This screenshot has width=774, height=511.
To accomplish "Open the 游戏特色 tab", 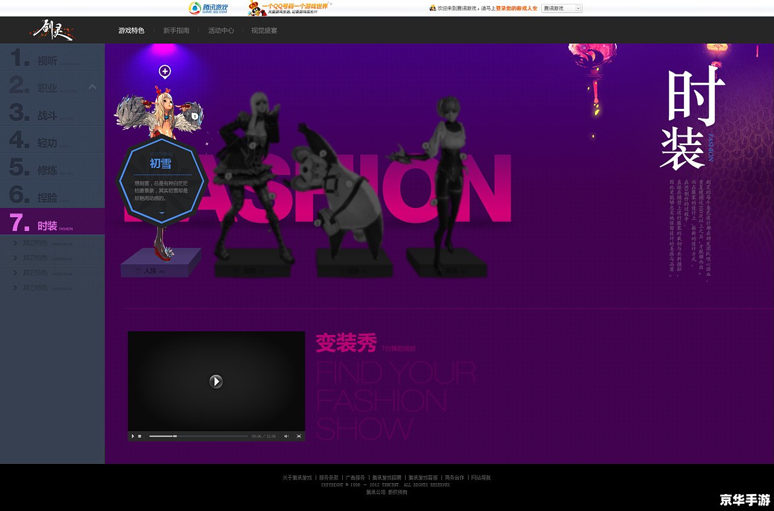I will tap(131, 30).
